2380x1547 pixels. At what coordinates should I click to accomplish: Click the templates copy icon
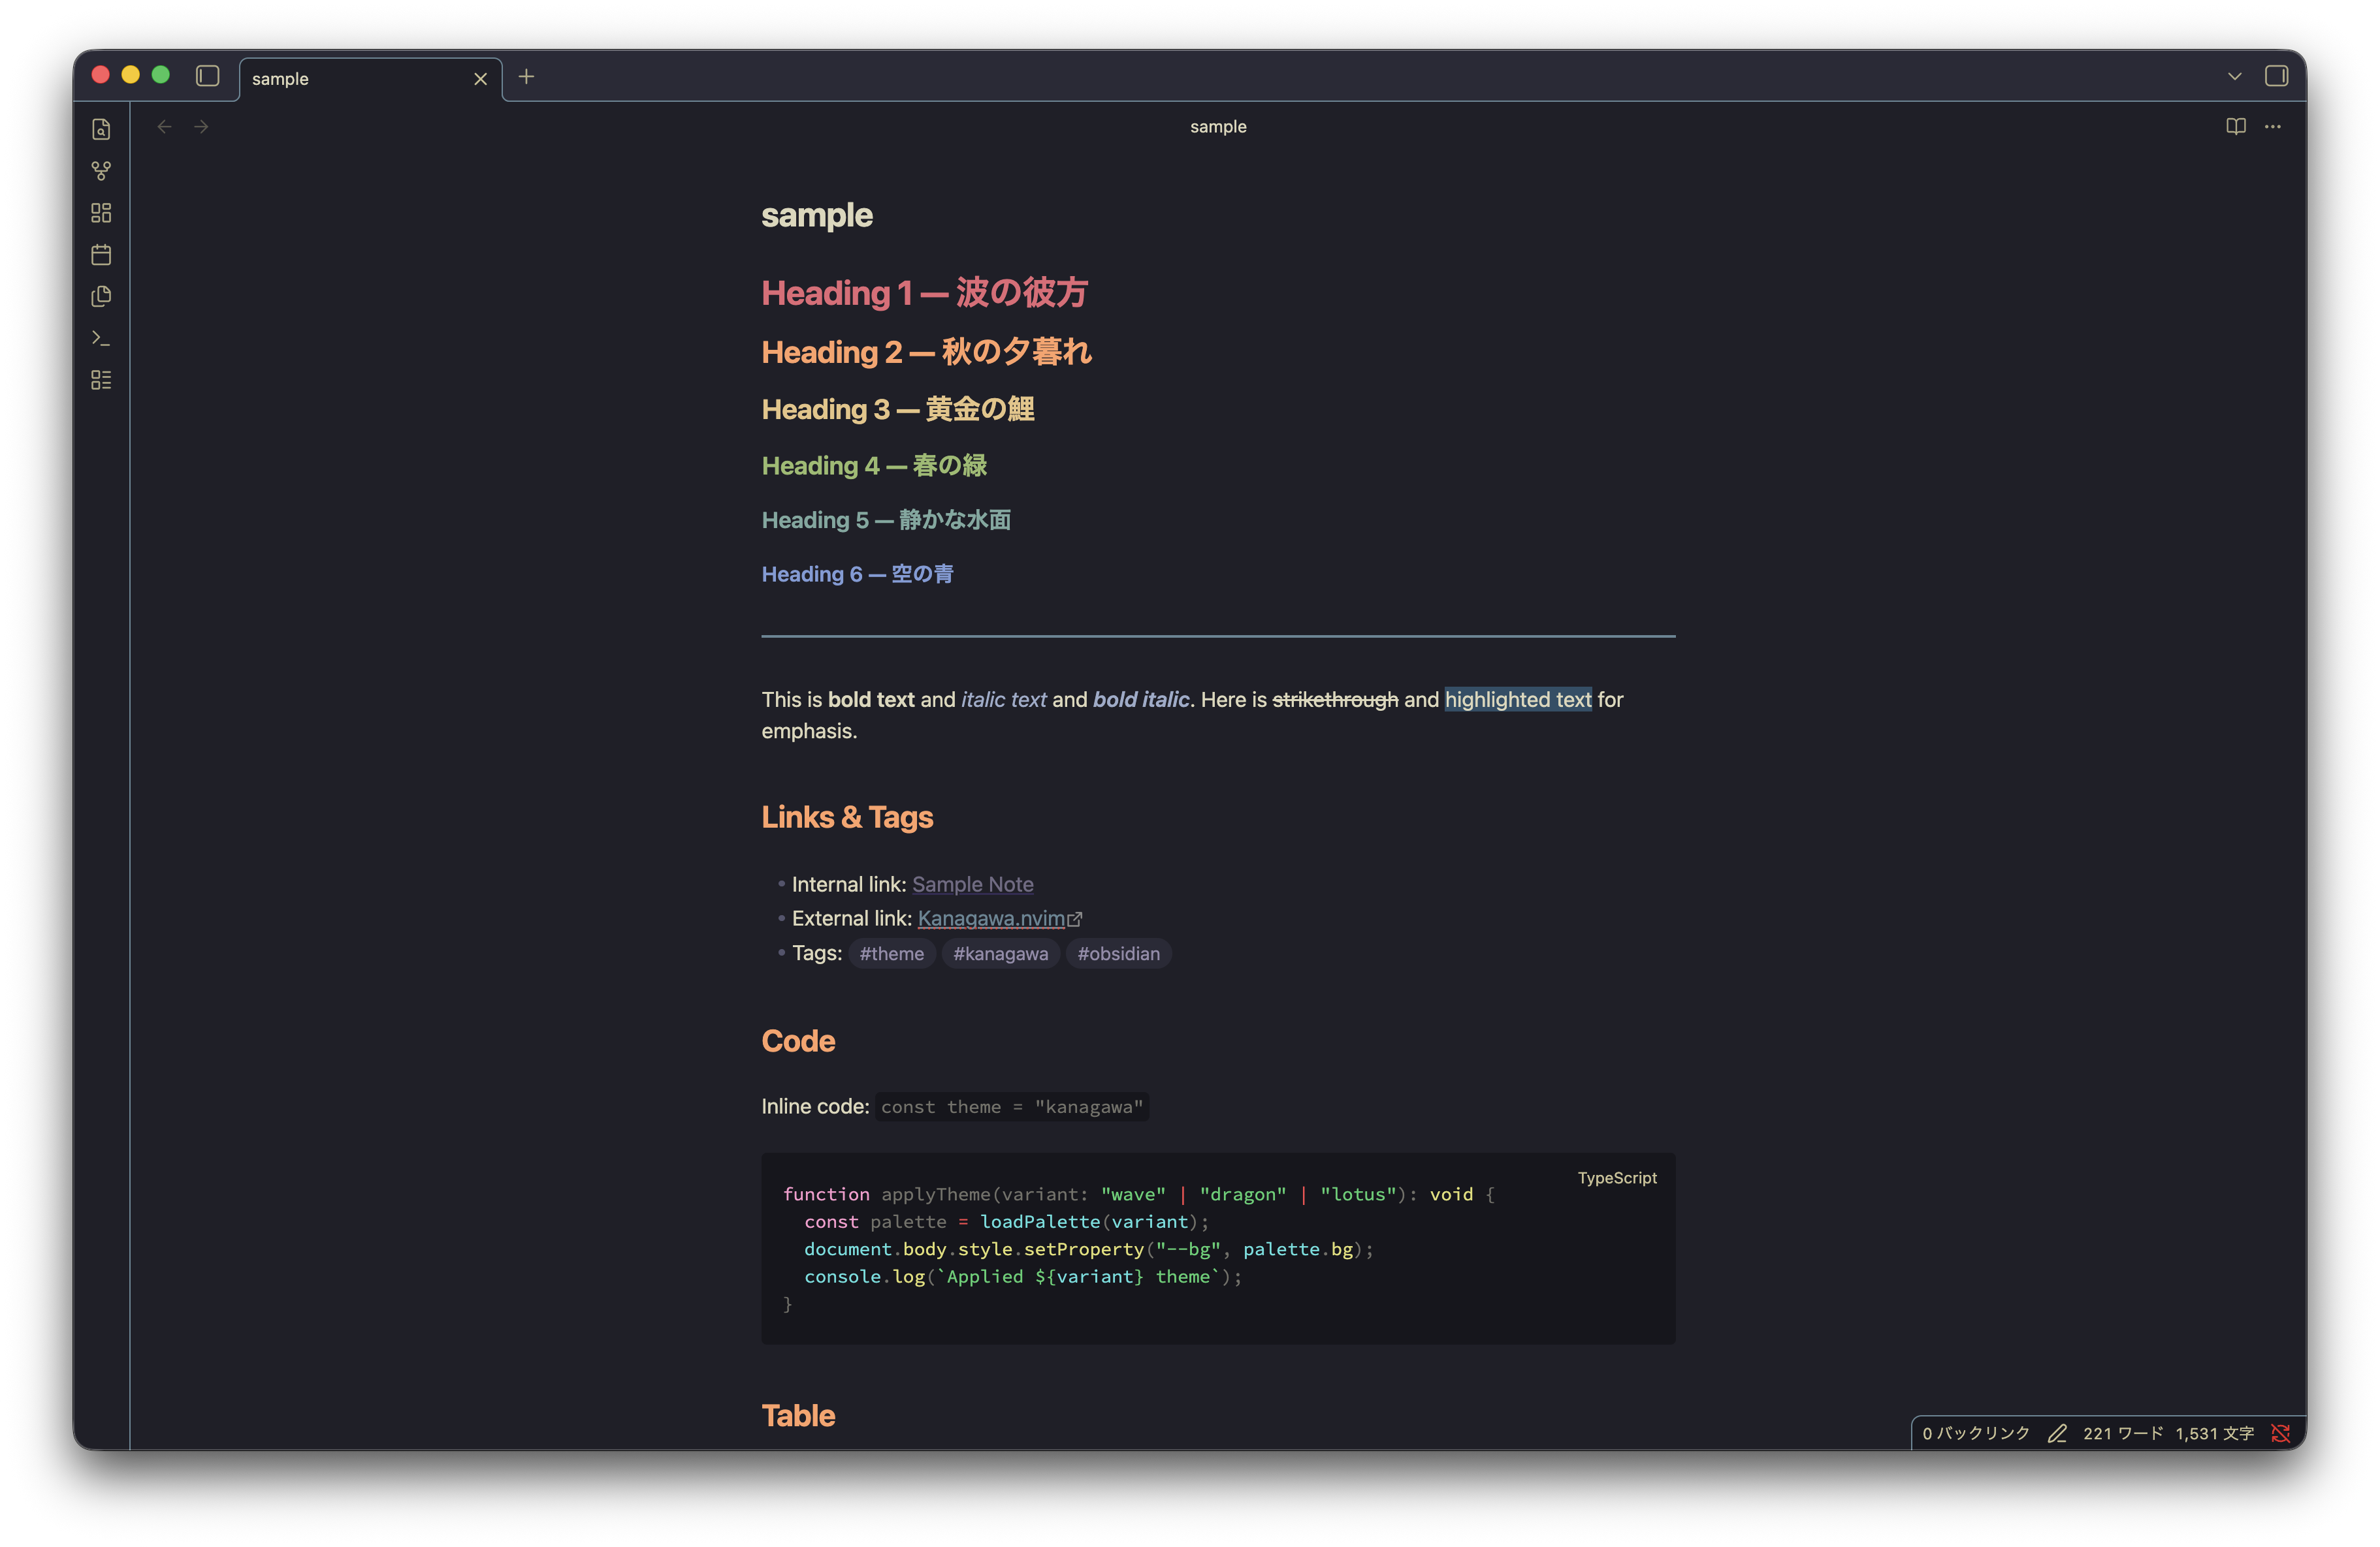(101, 296)
